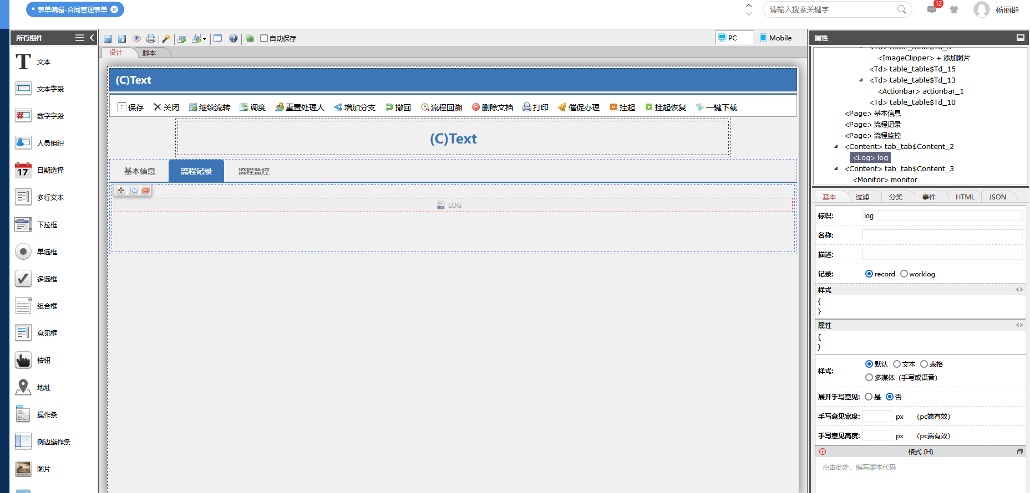This screenshot has width=1030, height=493.
Task: Switch to the 流程监控 form tab
Action: pyautogui.click(x=254, y=171)
